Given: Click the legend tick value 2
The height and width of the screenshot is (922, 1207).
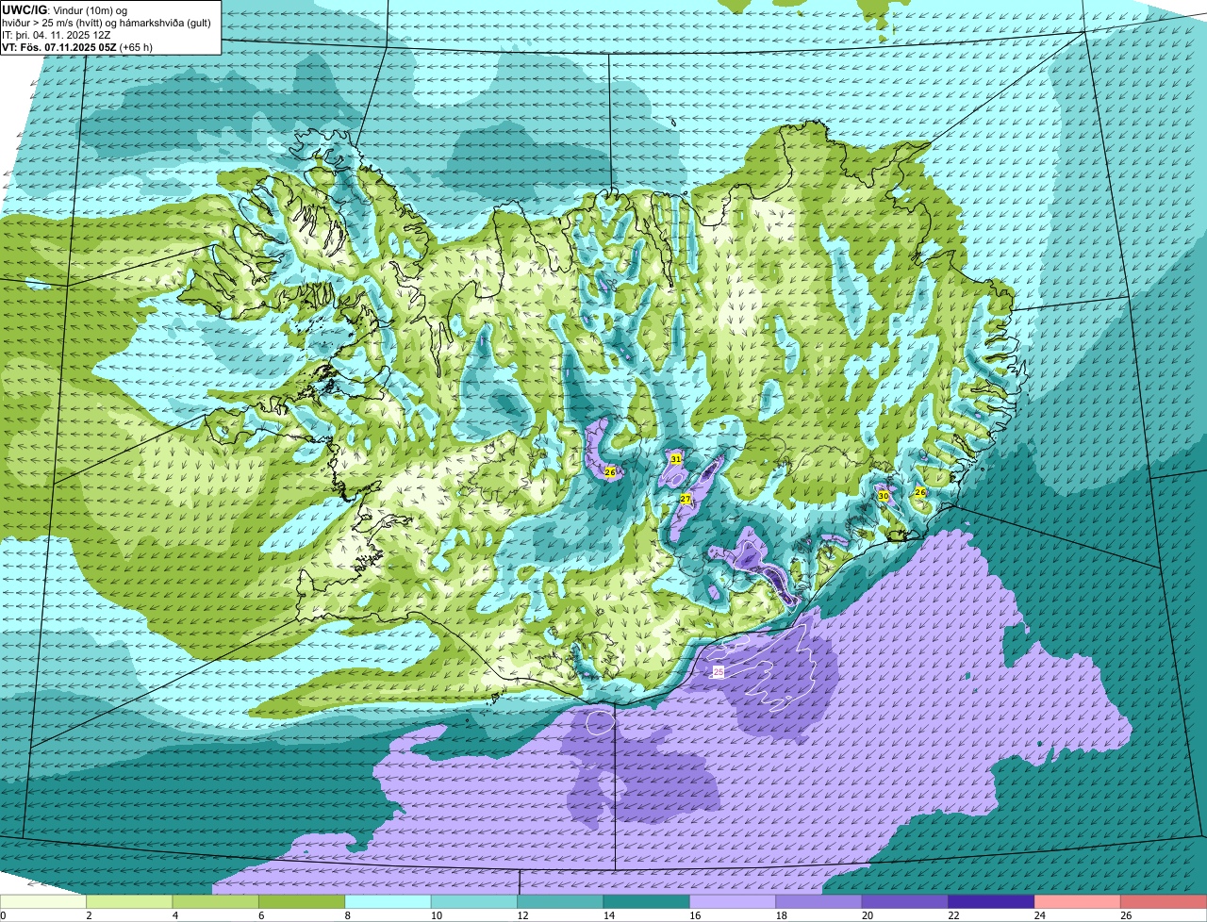Looking at the screenshot, I should (x=88, y=915).
